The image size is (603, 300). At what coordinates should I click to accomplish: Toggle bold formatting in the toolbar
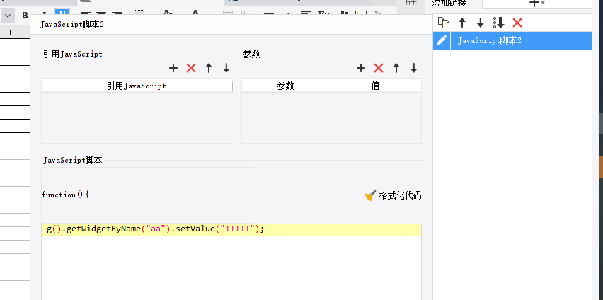[25, 15]
